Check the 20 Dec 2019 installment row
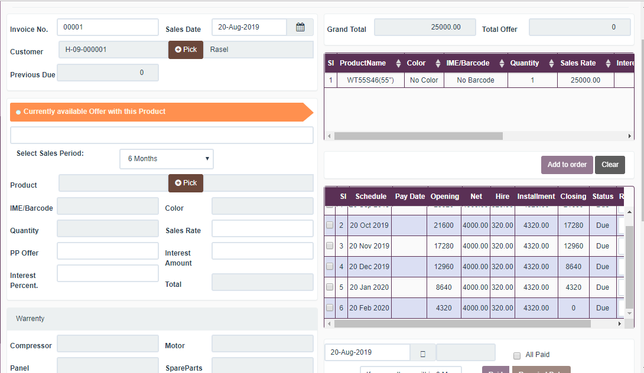Screen dimensions: 644x373 330,266
